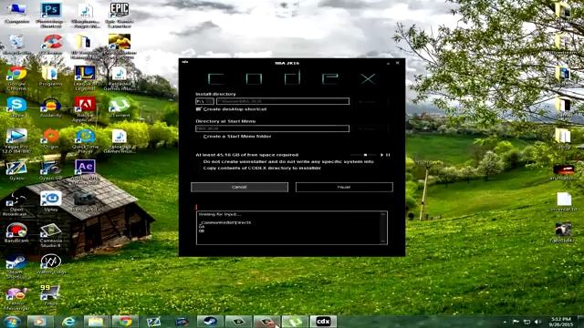Click the volume icon in system tray

click(x=537, y=322)
